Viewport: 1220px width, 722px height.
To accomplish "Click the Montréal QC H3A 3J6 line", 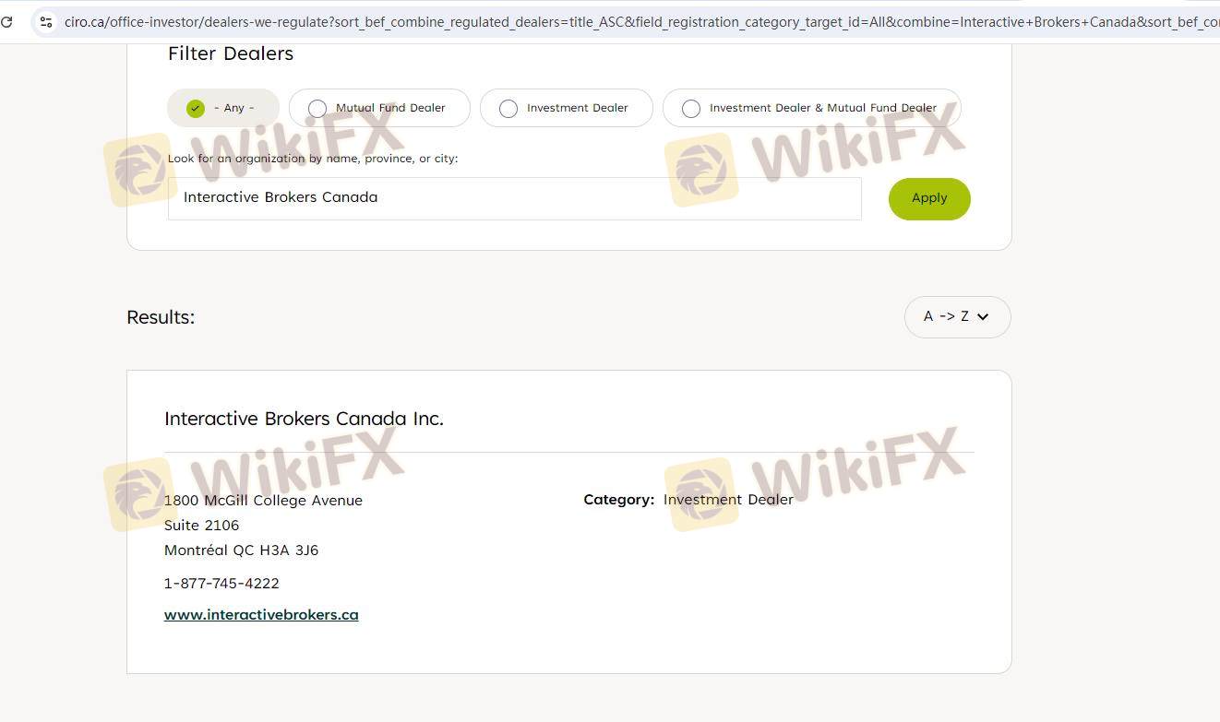I will point(241,550).
